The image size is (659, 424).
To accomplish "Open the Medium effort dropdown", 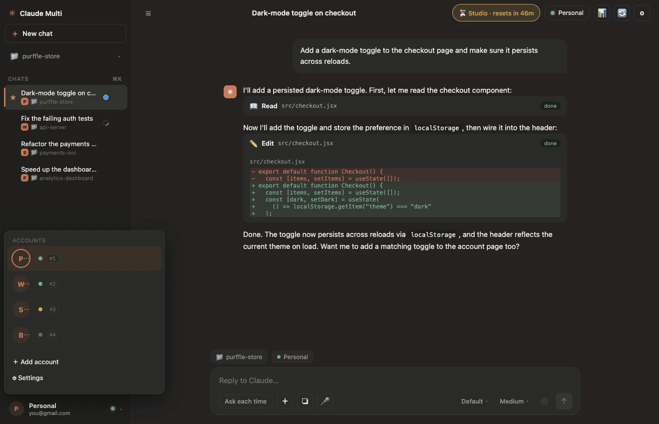I will 514,401.
